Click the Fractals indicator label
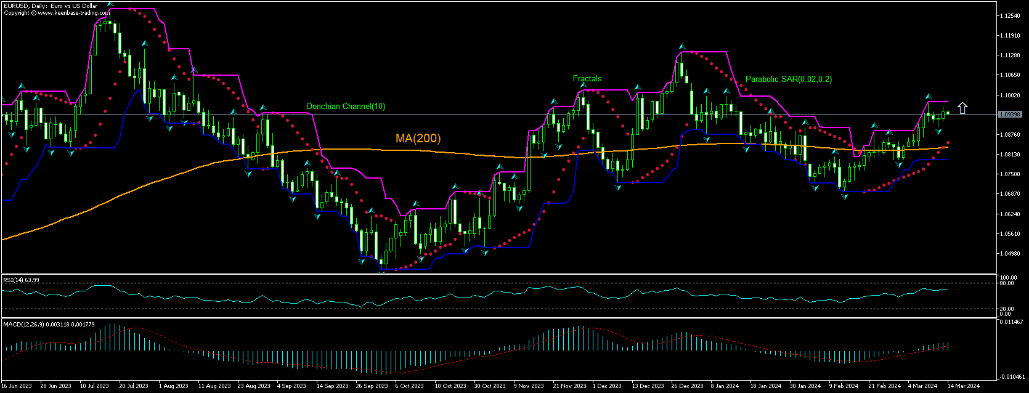This screenshot has width=1029, height=393. [x=587, y=79]
